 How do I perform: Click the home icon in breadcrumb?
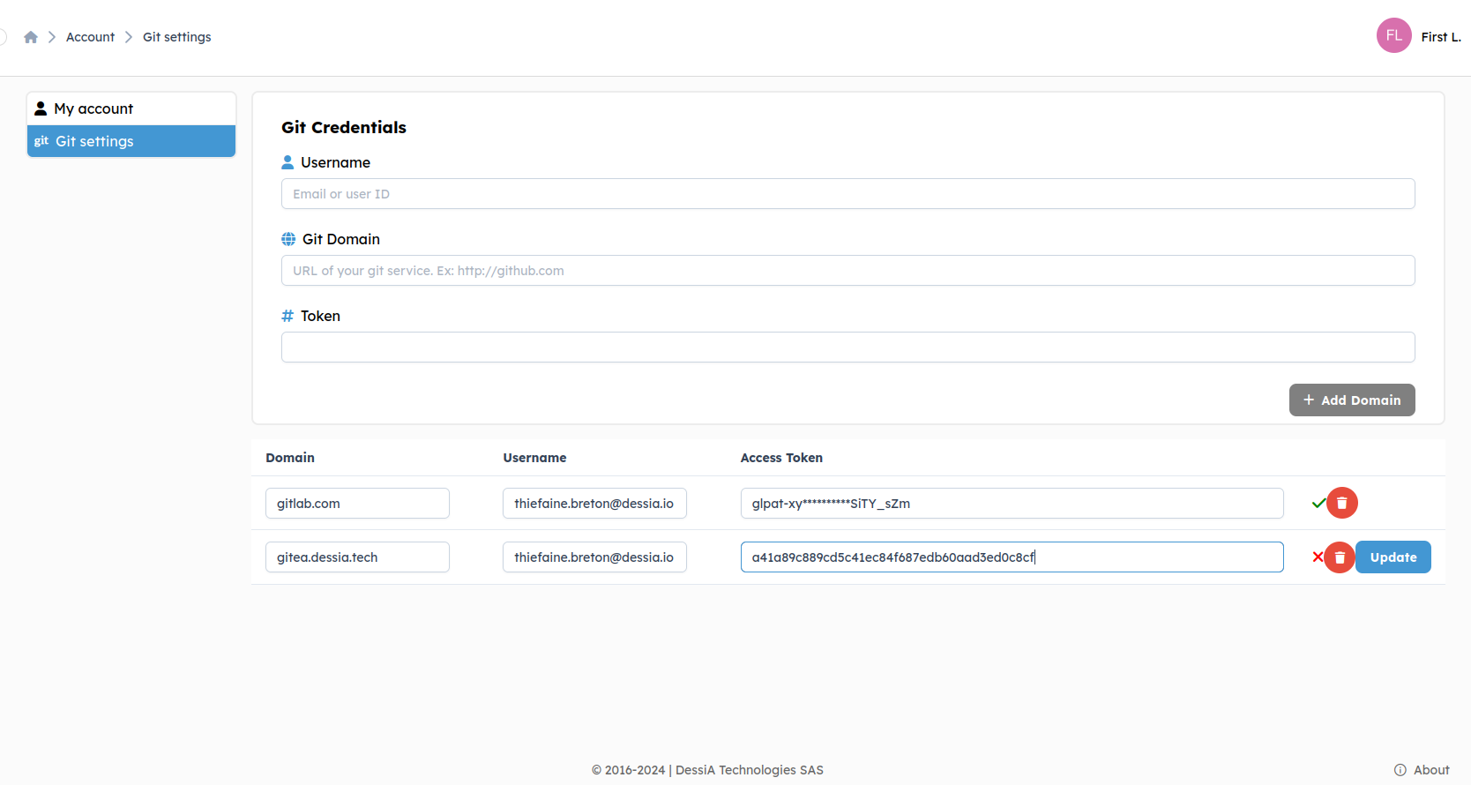pyautogui.click(x=31, y=37)
